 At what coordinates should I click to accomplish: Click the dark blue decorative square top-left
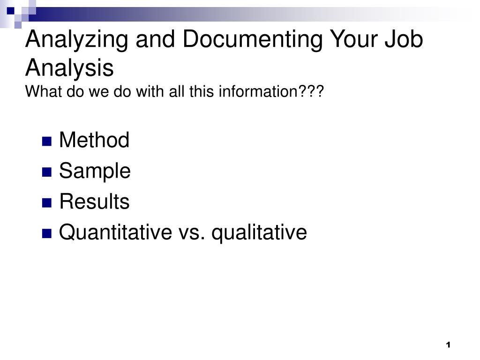pos(10,11)
